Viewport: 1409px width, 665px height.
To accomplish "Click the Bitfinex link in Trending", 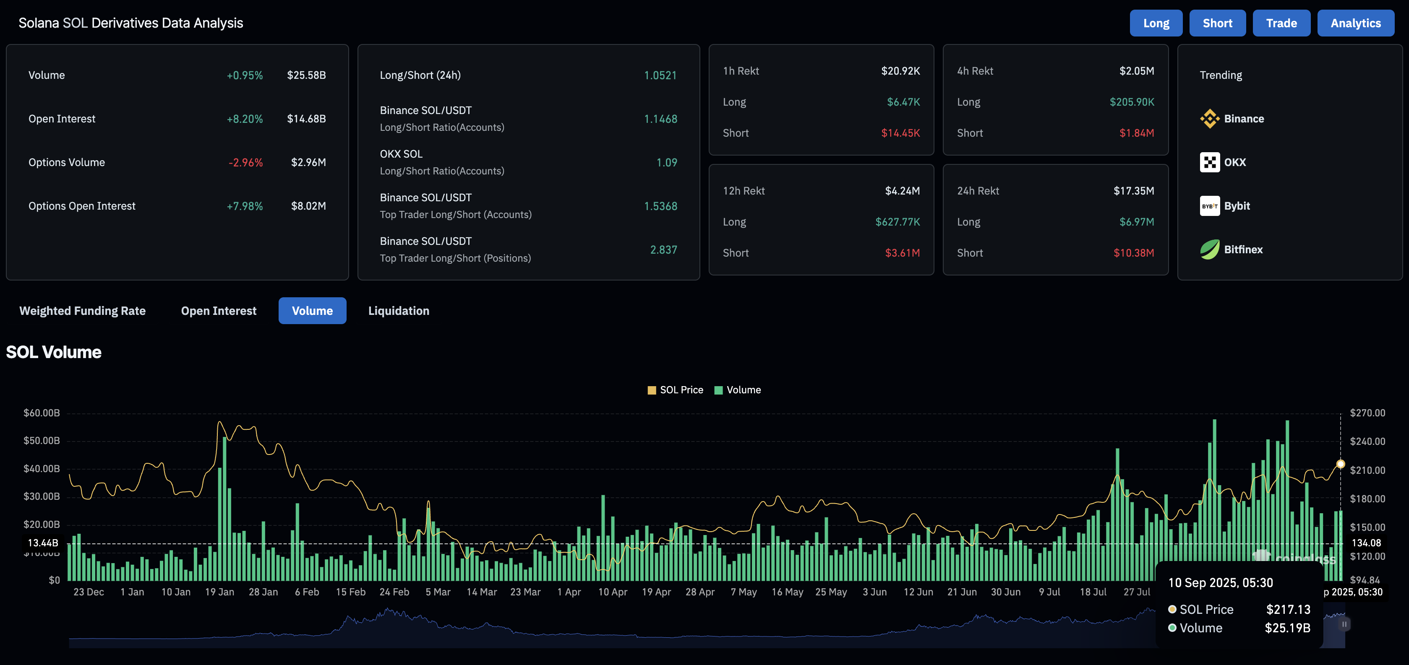I will tap(1243, 250).
